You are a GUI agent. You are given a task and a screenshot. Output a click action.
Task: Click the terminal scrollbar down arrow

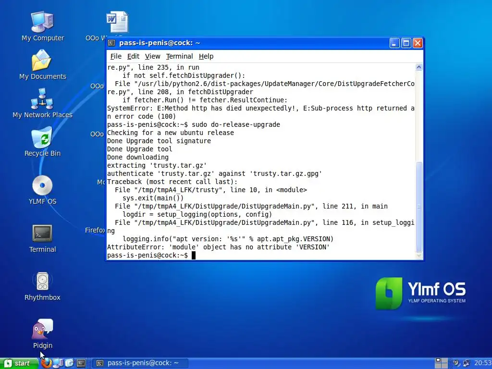(419, 256)
